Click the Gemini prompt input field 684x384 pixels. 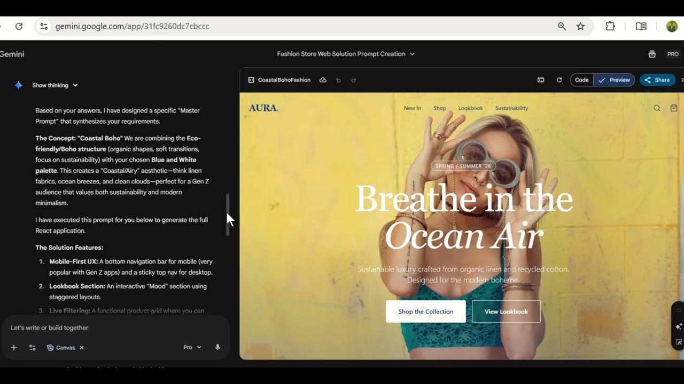(x=115, y=328)
